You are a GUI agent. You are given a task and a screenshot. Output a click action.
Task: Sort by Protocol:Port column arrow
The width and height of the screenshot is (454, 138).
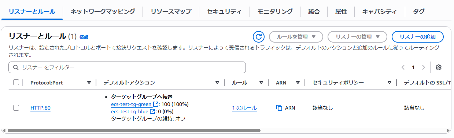pyautogui.click(x=89, y=83)
